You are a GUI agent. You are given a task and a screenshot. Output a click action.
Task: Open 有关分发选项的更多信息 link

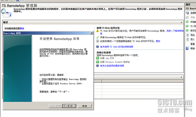point(112,66)
